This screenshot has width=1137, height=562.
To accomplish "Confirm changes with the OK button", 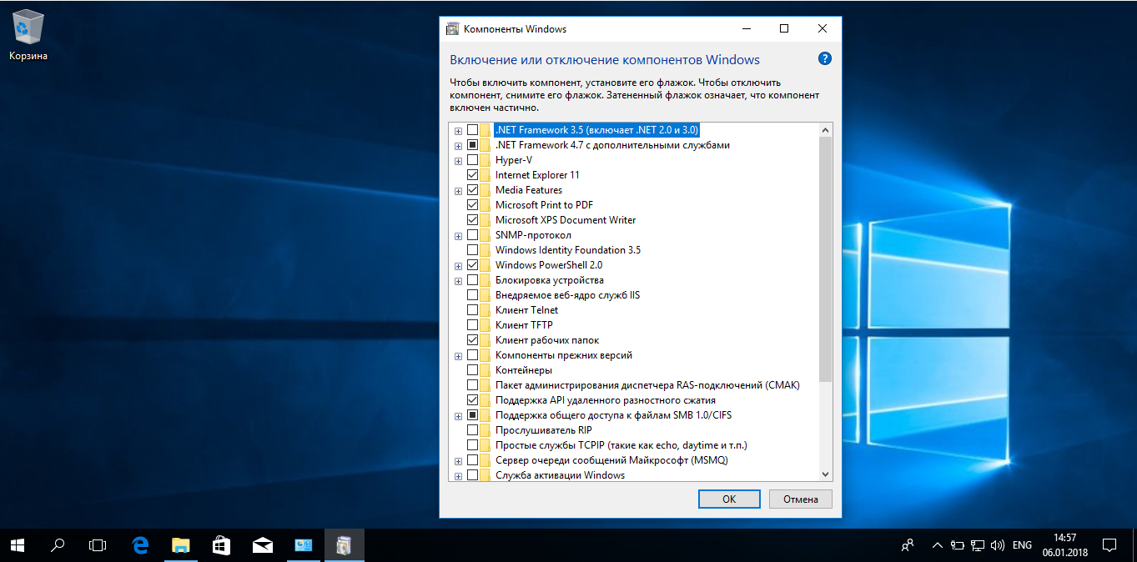I will [x=728, y=499].
